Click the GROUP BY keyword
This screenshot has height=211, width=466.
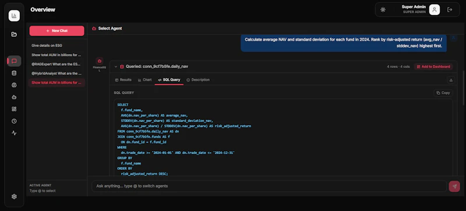coord(125,158)
